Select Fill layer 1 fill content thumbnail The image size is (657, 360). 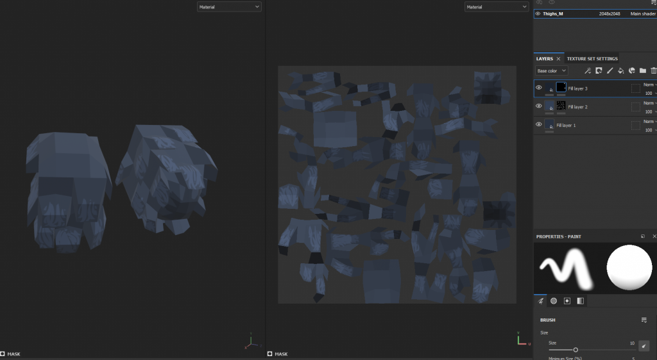(x=549, y=124)
